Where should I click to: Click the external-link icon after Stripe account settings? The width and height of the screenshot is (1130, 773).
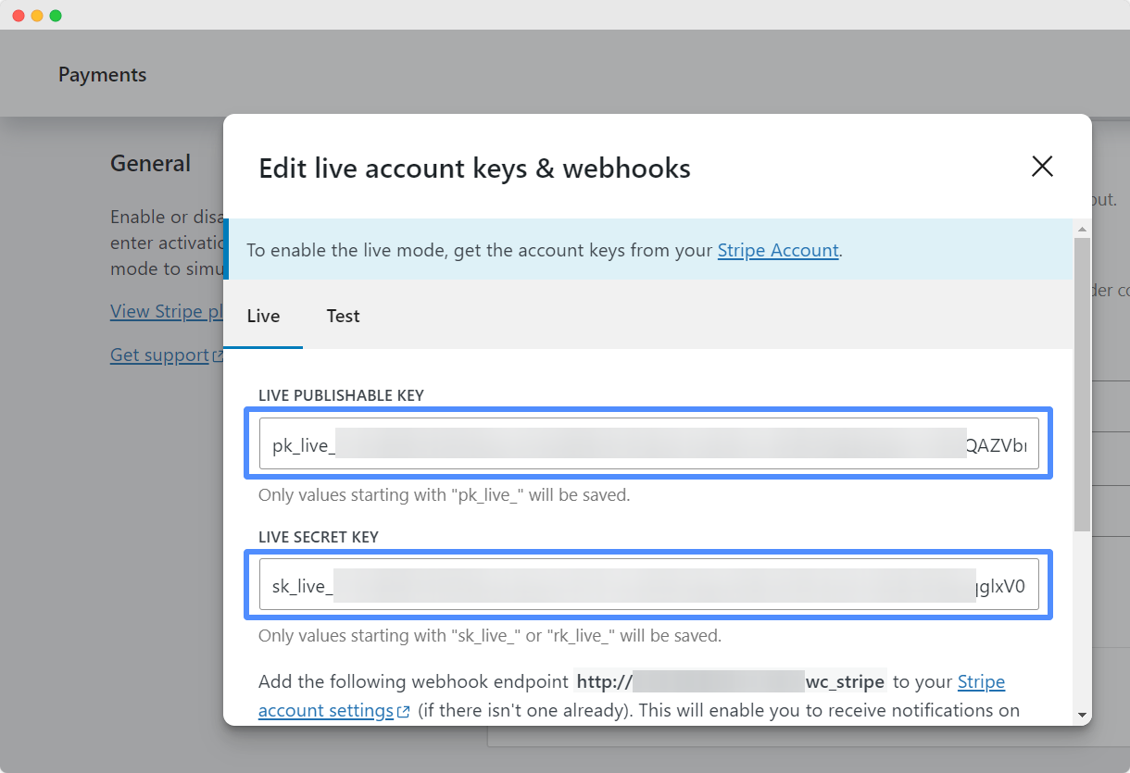click(402, 711)
